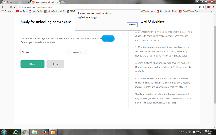View site information icon
Image resolution: width=216 pixels, height=135 pixels.
[x=20, y=7]
